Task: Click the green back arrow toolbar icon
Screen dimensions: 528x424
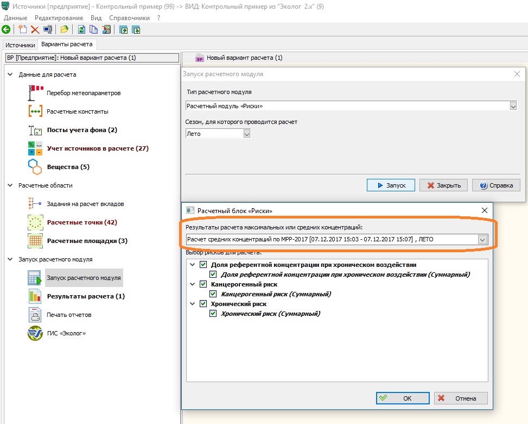Action: point(7,30)
